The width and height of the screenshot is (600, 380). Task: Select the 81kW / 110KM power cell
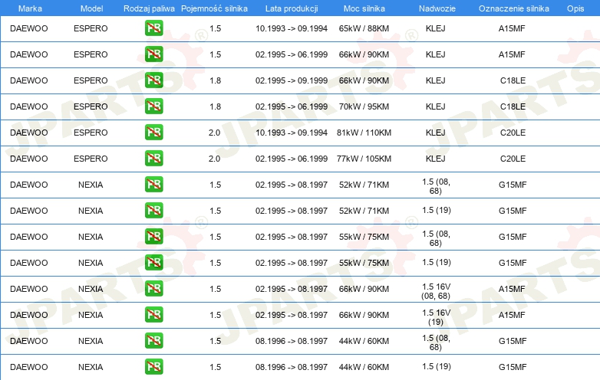(364, 133)
